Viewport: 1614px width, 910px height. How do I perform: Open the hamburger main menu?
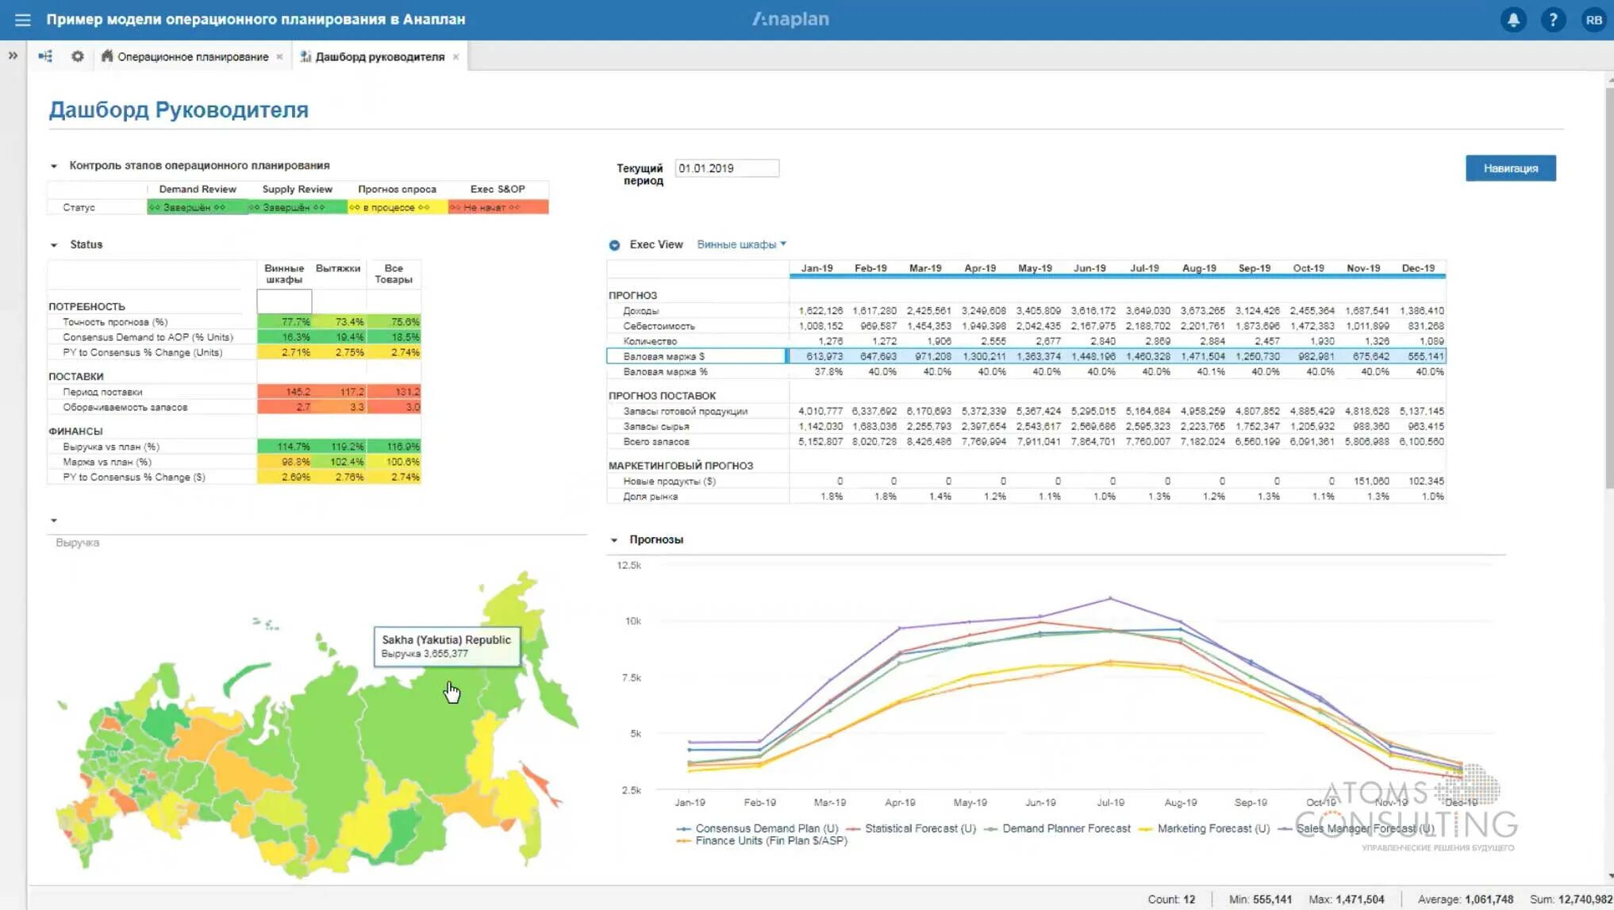(22, 20)
